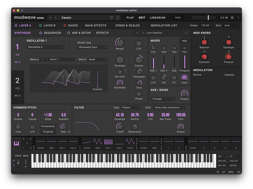Open the Pitch LFO waveform tile
253x189 pixels.
tap(130, 143)
